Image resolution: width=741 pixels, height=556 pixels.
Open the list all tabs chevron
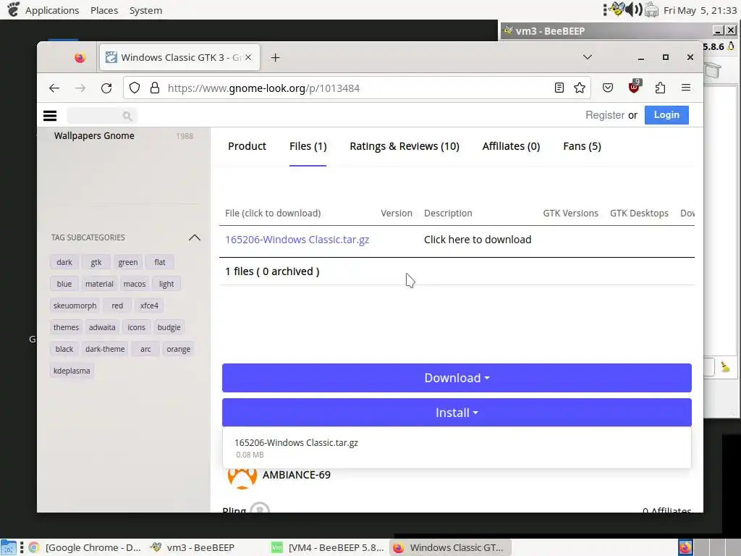tap(588, 57)
